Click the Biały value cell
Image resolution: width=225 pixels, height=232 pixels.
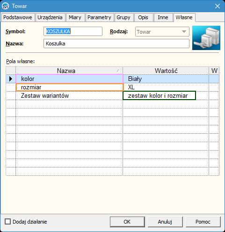[166, 79]
